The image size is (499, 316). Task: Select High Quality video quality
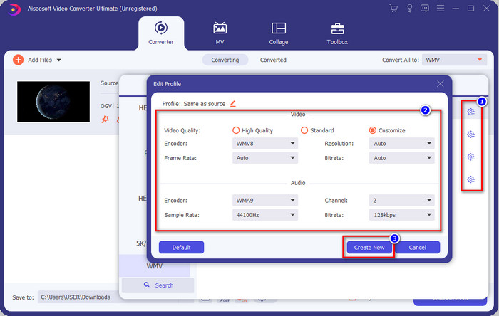coord(236,130)
